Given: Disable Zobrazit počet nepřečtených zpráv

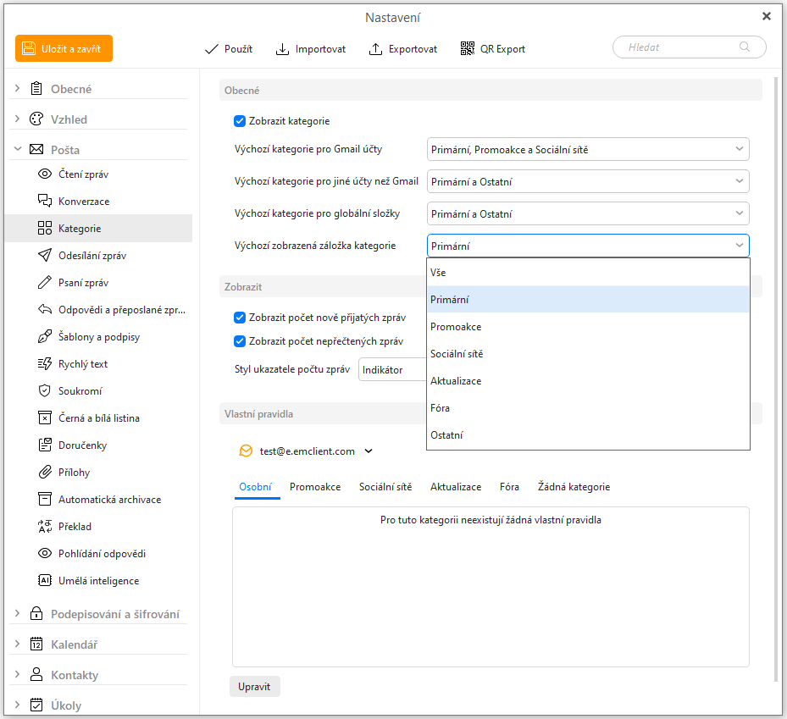Looking at the screenshot, I should [240, 341].
